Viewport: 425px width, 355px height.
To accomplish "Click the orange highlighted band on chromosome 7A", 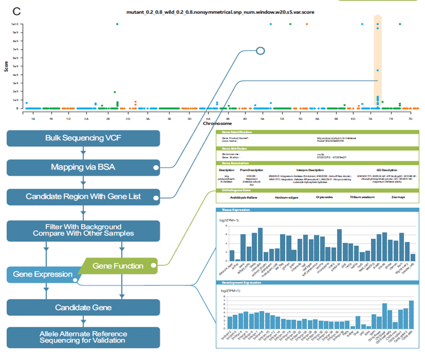I will [x=377, y=63].
